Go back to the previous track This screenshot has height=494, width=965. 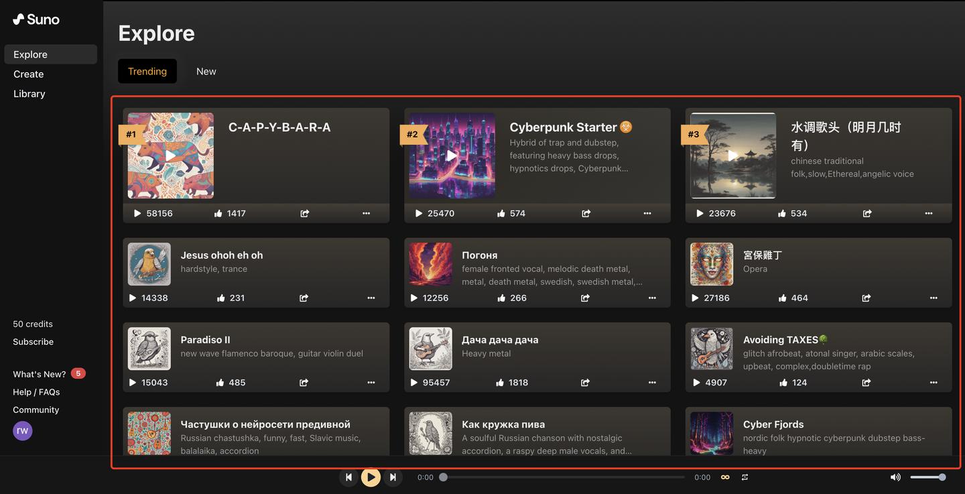coord(348,477)
